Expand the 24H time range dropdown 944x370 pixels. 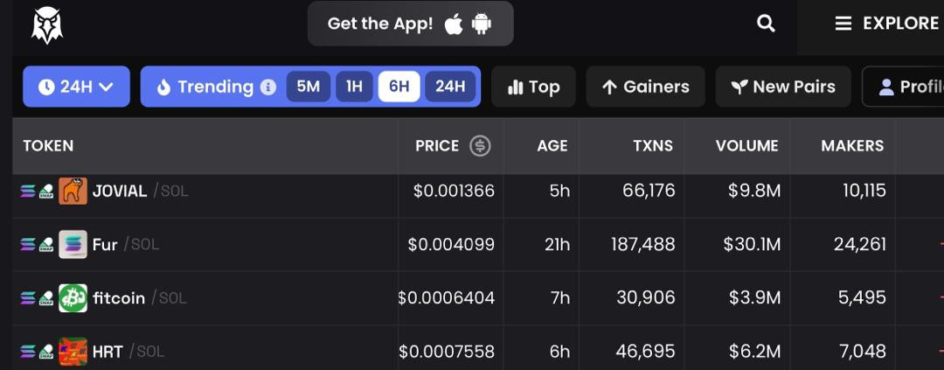76,87
